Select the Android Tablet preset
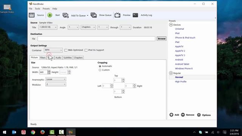 (x=182, y=64)
